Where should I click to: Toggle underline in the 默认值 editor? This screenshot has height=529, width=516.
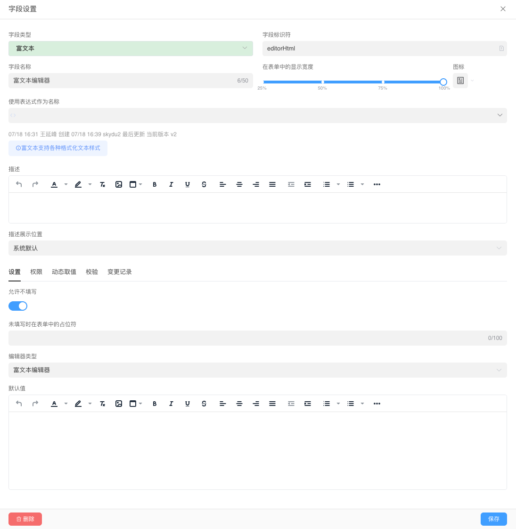pyautogui.click(x=188, y=404)
